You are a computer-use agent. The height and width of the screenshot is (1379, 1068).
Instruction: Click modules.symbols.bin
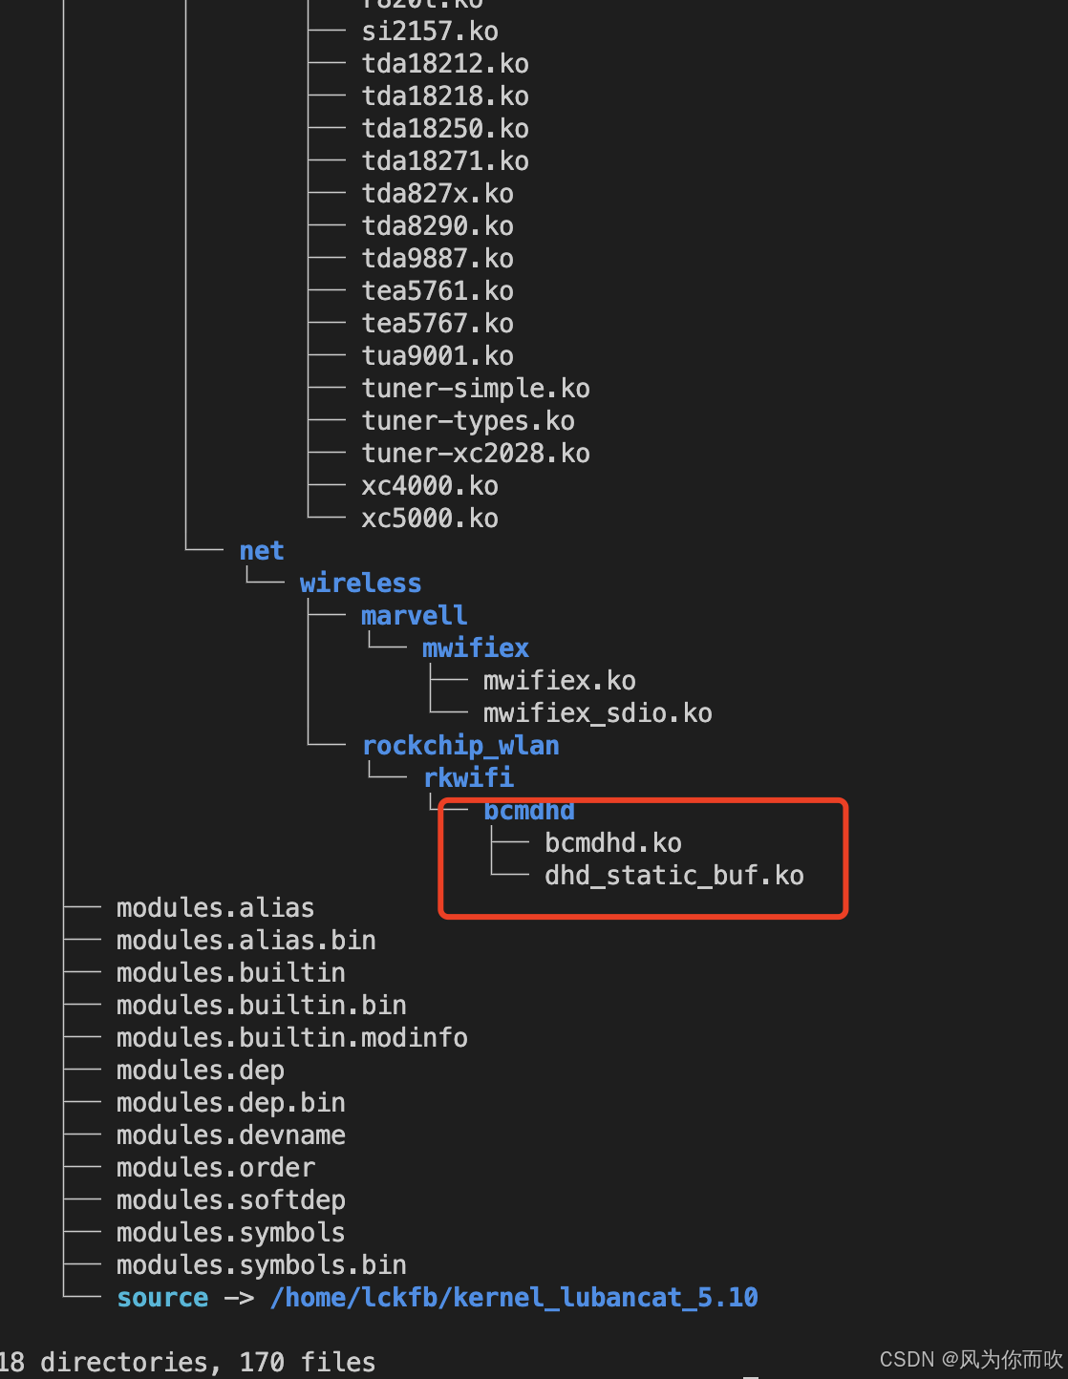coord(261,1265)
